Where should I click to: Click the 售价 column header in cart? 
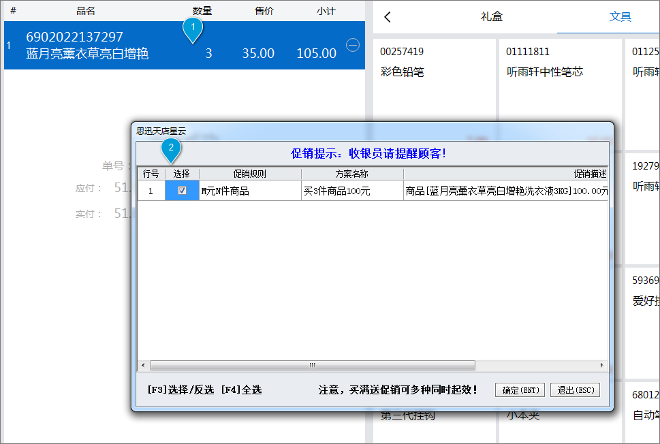[x=264, y=11]
